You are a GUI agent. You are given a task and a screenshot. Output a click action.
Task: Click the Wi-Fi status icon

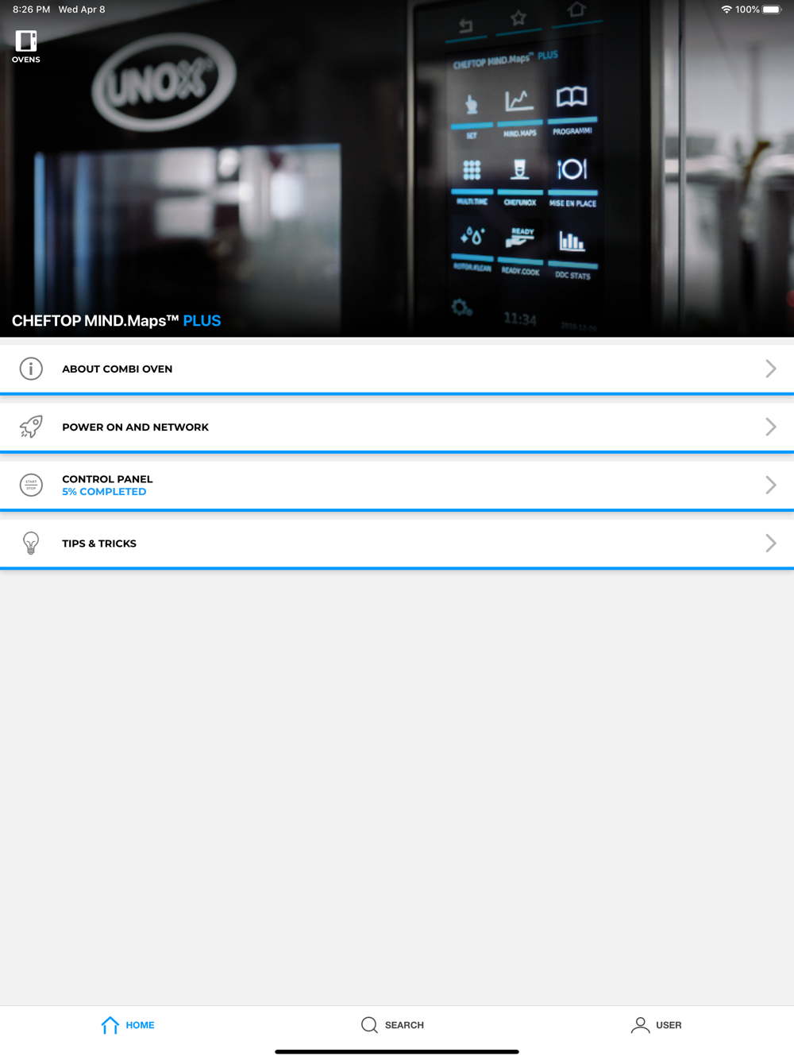[726, 10]
